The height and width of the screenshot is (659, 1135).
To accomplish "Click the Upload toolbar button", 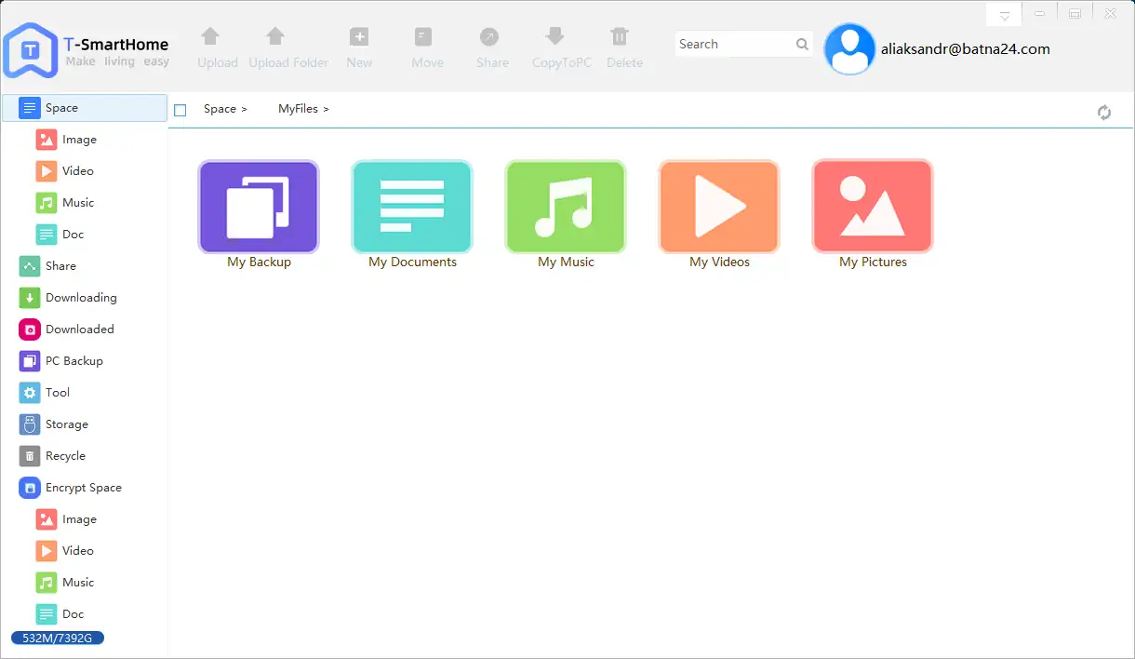I will [x=217, y=47].
